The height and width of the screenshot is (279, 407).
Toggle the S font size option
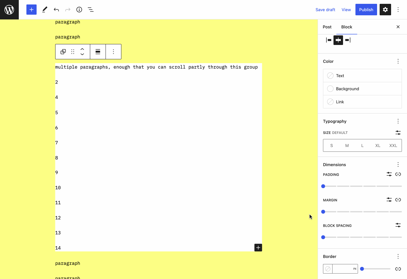(x=331, y=145)
